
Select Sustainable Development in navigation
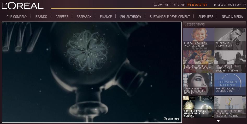[170, 17]
